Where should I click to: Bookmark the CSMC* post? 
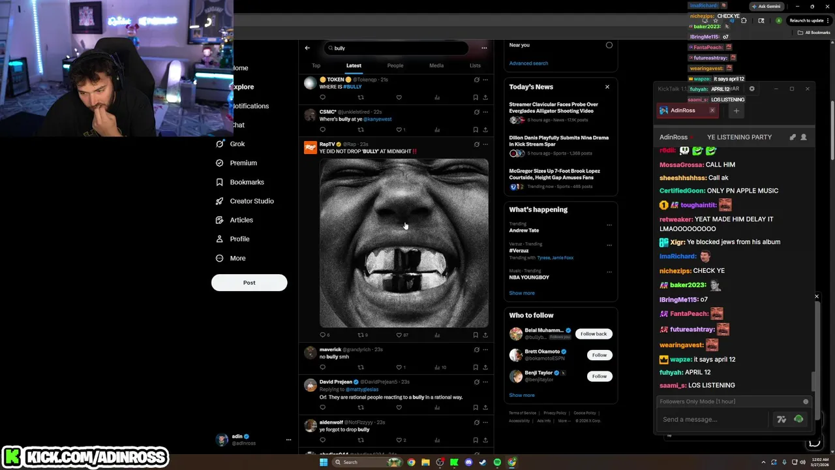tap(476, 129)
